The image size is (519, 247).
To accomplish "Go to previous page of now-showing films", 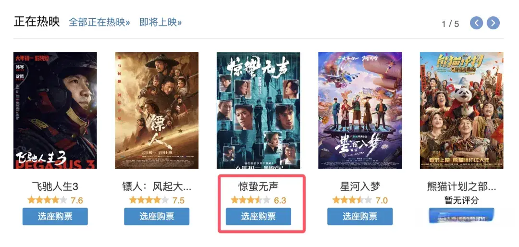I will click(477, 23).
